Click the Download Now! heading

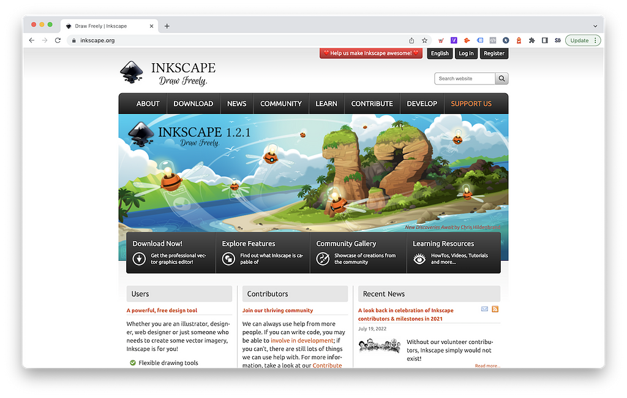click(157, 243)
